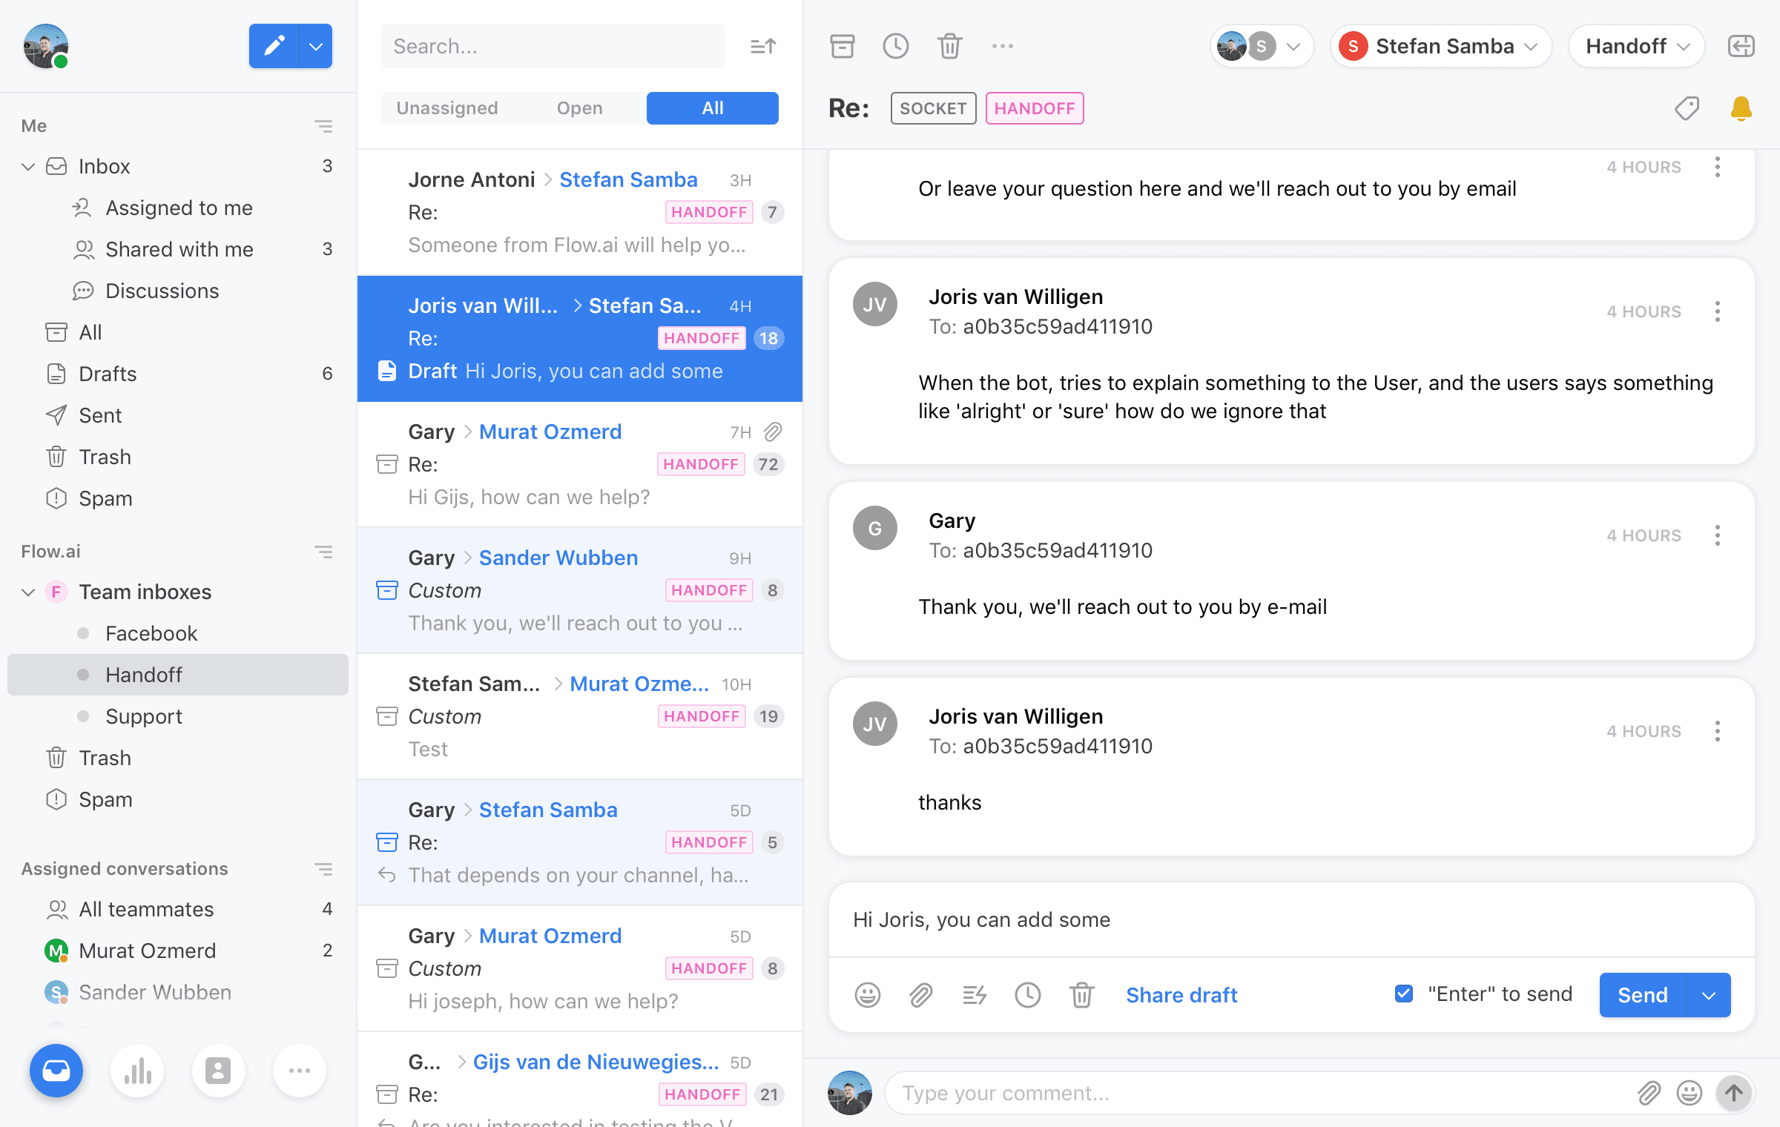1780x1127 pixels.
Task: Click the snooze/clock icon in toolbar
Action: coord(895,45)
